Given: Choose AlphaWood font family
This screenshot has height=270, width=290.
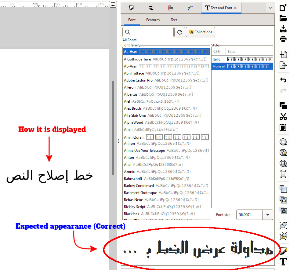Looking at the screenshot, I should 166,122.
